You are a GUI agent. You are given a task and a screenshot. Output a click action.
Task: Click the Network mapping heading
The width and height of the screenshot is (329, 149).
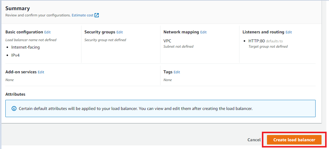[181, 32]
